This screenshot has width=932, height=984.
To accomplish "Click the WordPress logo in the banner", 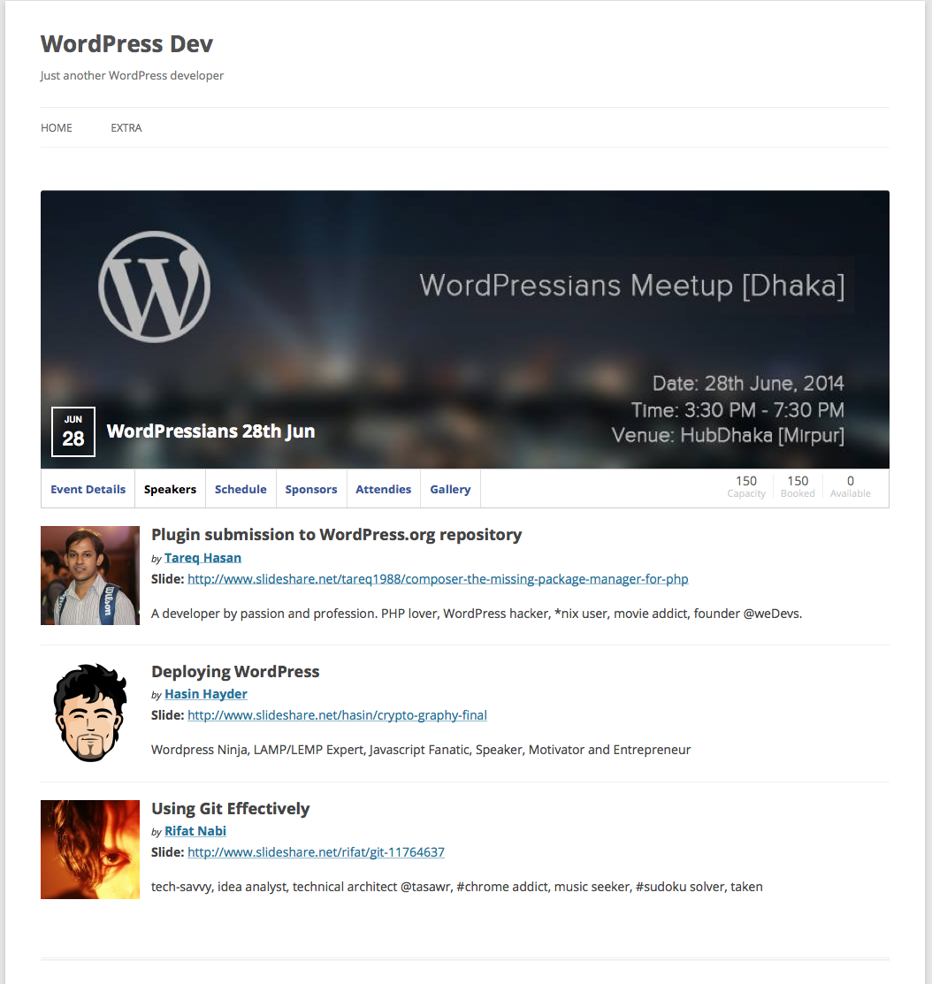I will pos(155,286).
